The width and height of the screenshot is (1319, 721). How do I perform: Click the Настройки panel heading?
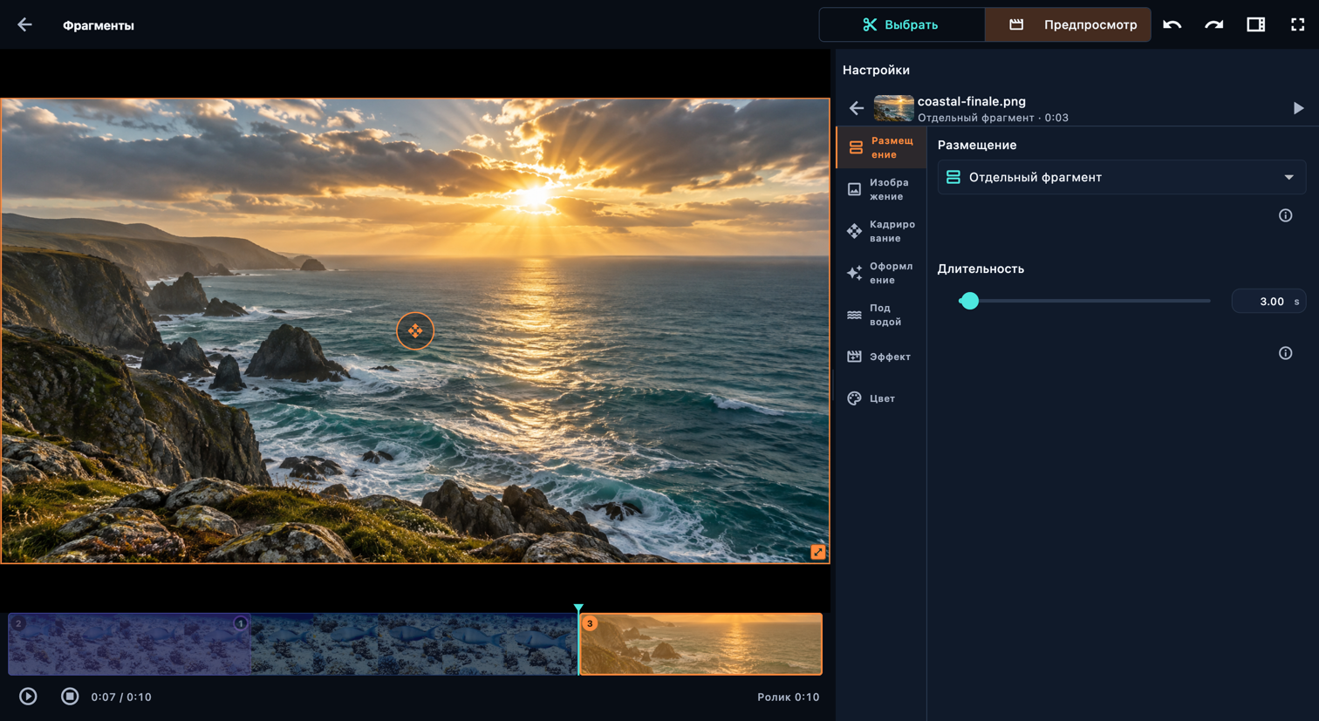click(876, 70)
